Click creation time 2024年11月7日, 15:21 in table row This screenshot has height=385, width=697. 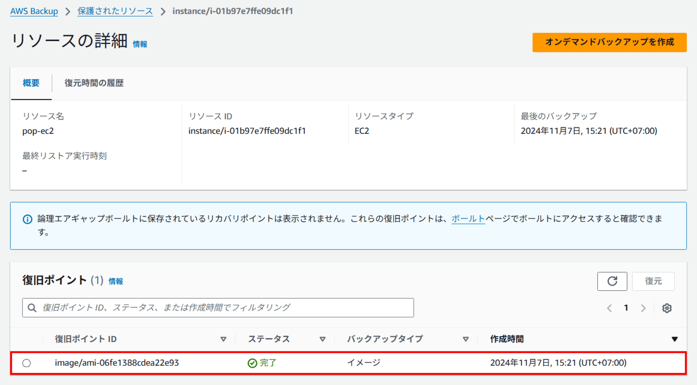coord(558,363)
